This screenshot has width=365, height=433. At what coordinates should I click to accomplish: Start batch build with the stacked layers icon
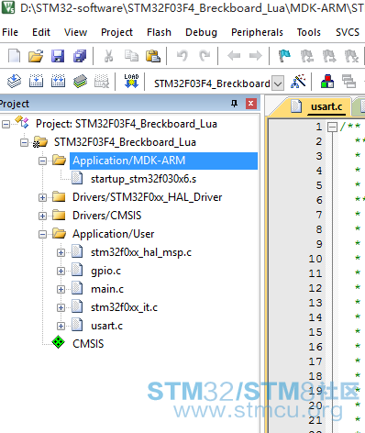80,82
